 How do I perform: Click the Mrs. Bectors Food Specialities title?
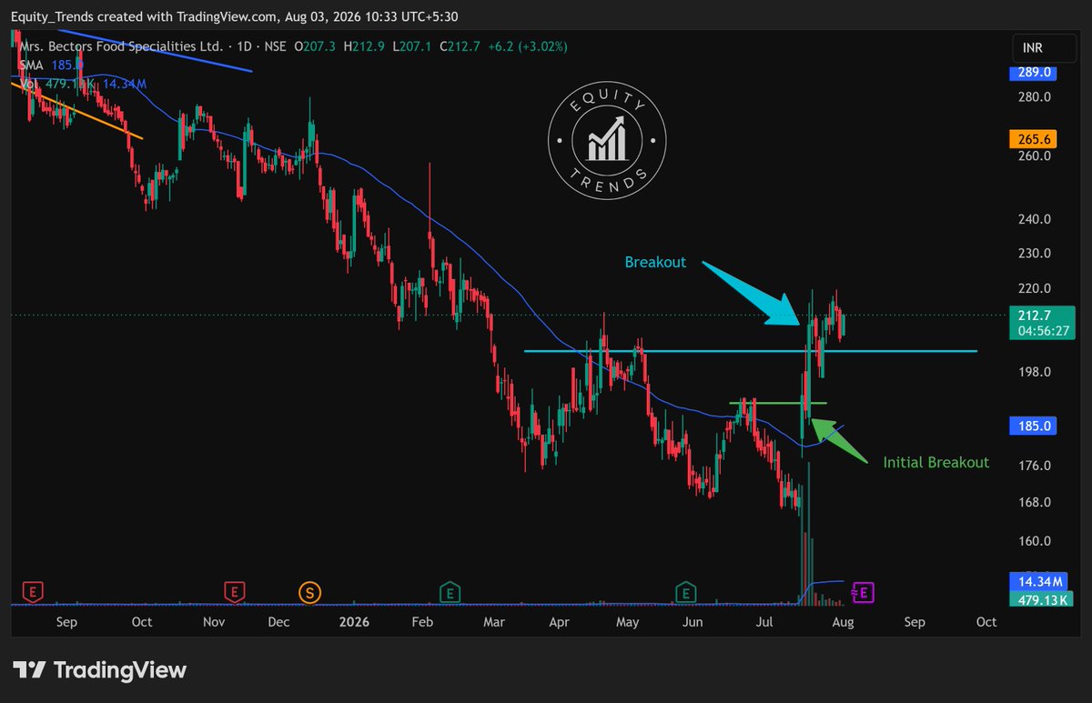[120, 45]
